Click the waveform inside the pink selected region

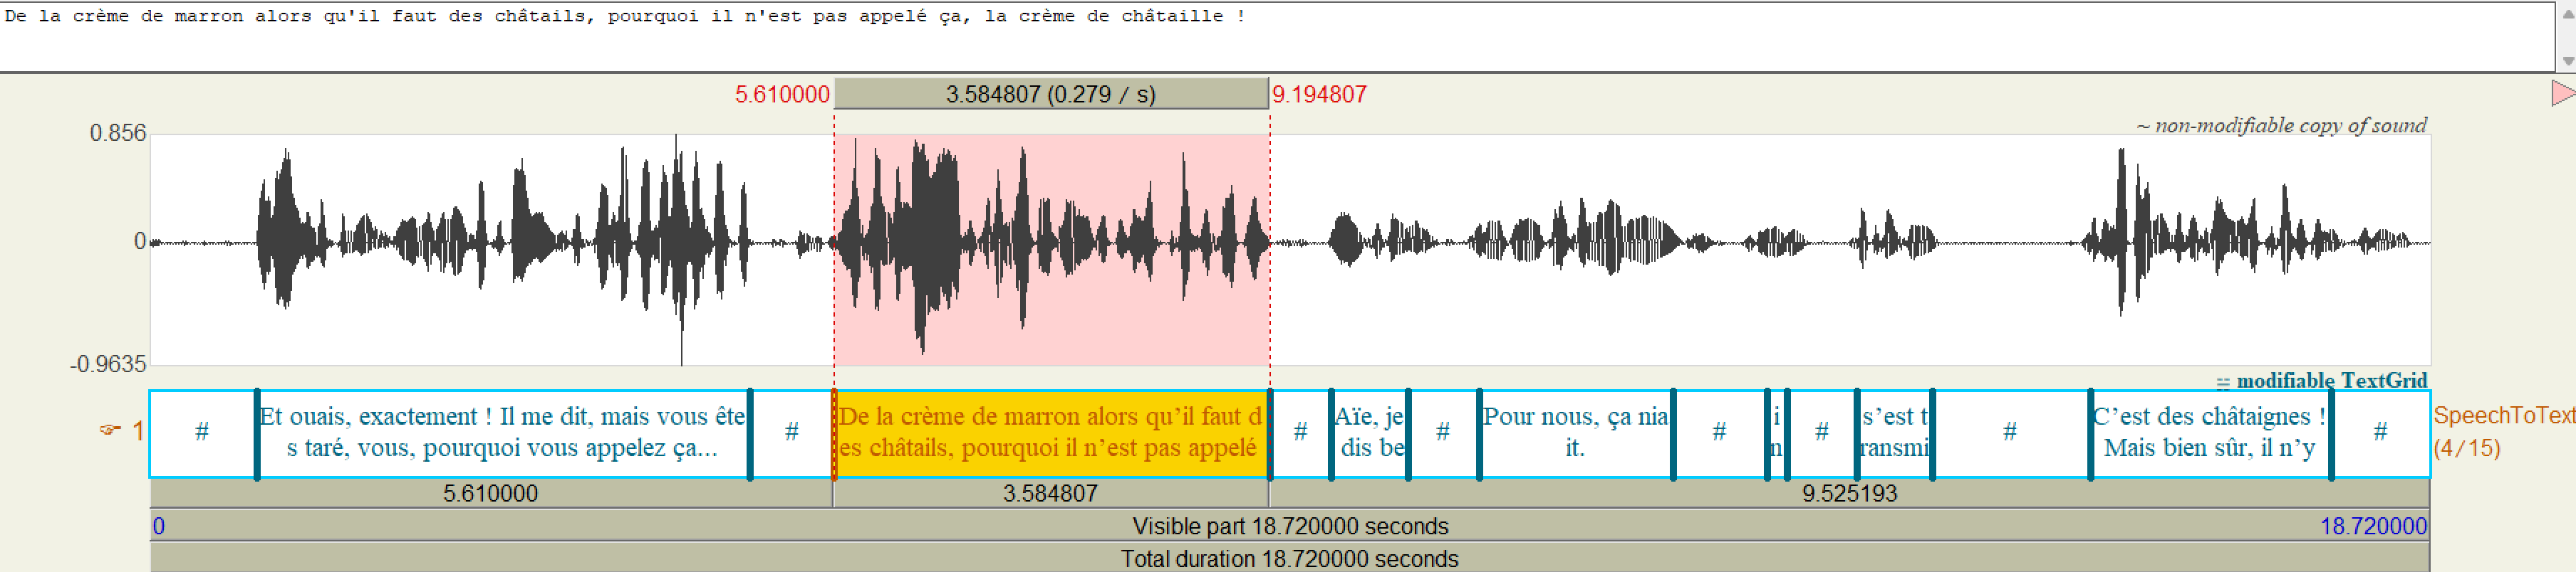[x=1050, y=250]
